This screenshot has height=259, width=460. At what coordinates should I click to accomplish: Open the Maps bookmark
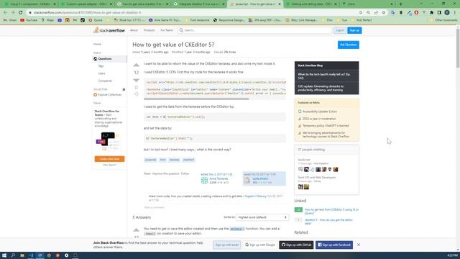point(48,20)
